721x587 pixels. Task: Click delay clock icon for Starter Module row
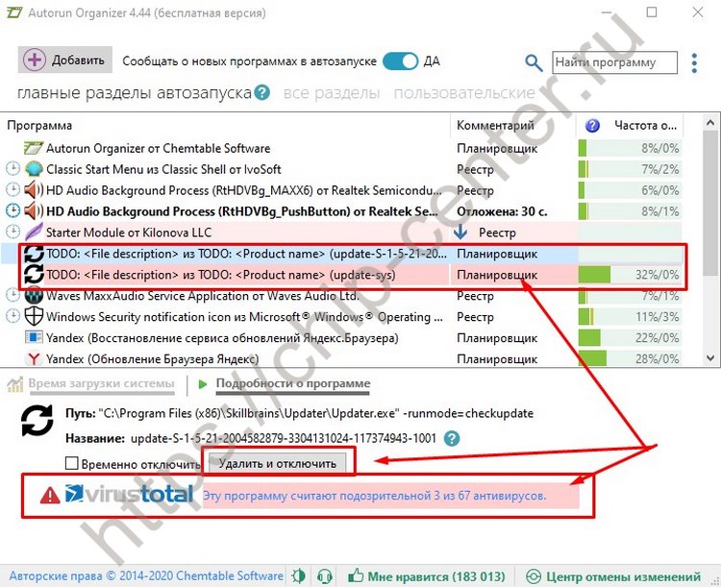tap(12, 232)
